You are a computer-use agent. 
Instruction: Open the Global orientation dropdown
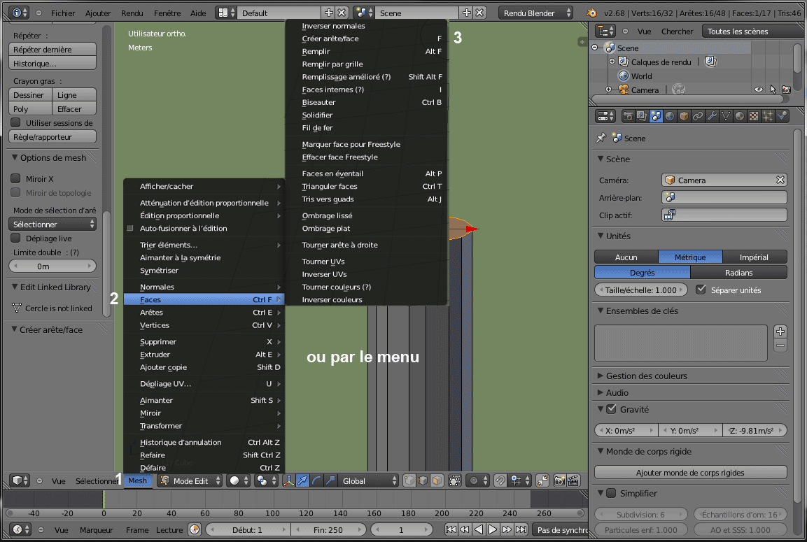click(x=370, y=481)
